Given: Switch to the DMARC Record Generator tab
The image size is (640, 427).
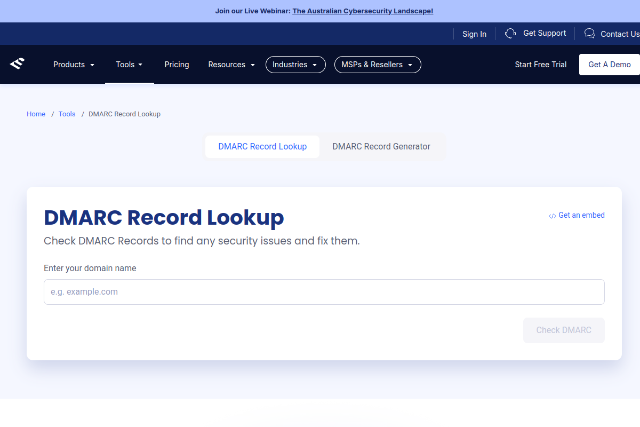Looking at the screenshot, I should tap(381, 146).
